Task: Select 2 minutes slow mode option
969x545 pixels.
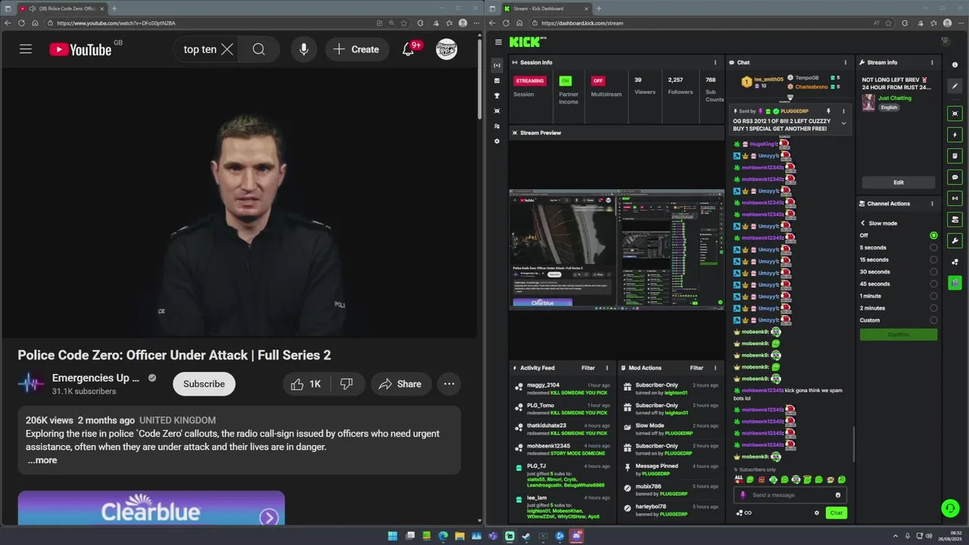Action: 933,308
